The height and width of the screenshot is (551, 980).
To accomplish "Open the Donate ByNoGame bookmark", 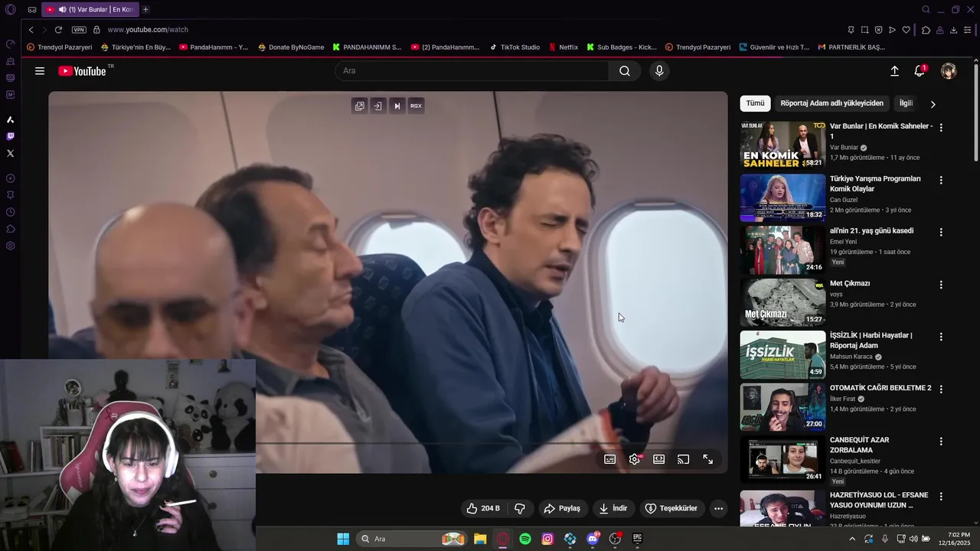I will tap(291, 47).
